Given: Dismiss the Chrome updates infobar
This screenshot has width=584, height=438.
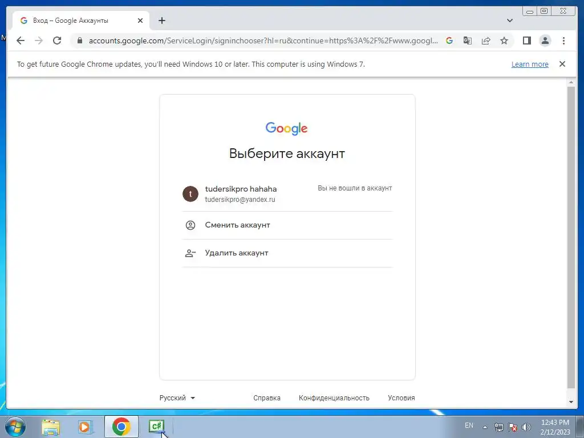Looking at the screenshot, I should point(562,64).
